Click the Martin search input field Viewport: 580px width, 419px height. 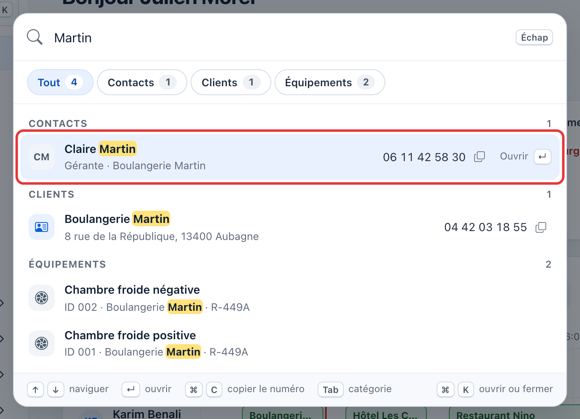coord(281,38)
